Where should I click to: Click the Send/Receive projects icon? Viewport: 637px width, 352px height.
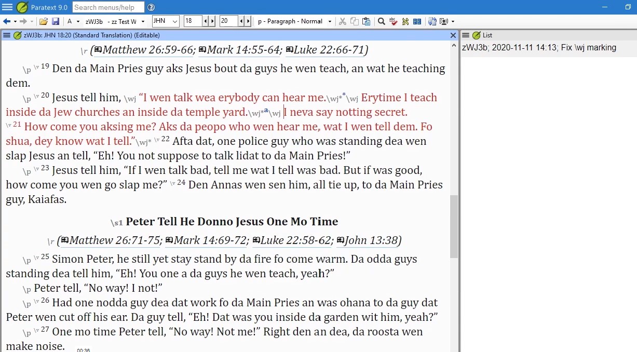432,21
